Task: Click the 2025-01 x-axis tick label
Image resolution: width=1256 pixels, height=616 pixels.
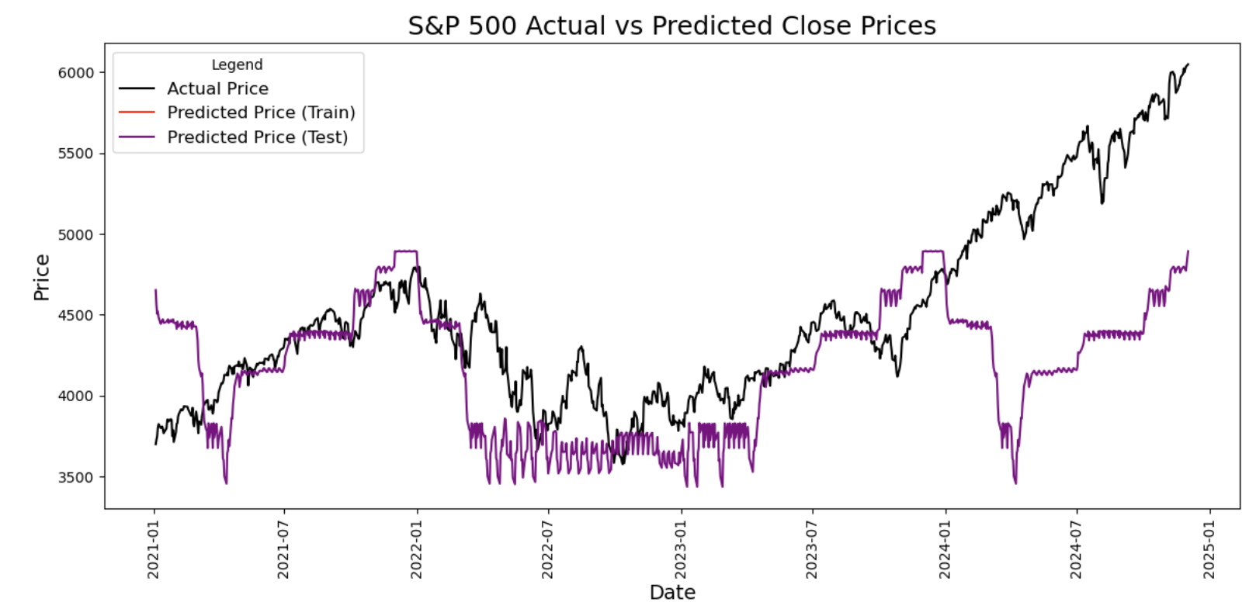Action: [1209, 549]
